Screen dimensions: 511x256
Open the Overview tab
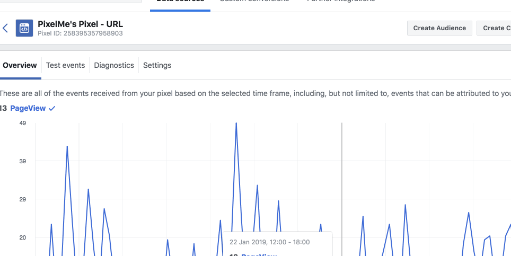click(20, 65)
